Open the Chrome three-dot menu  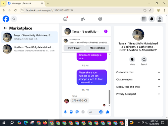(164, 10)
